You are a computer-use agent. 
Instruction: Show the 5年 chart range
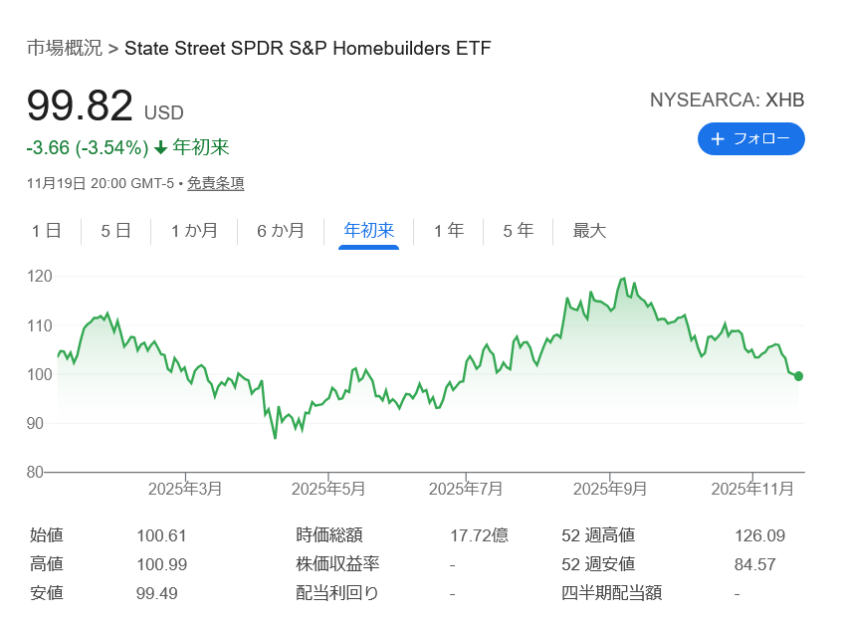[518, 231]
